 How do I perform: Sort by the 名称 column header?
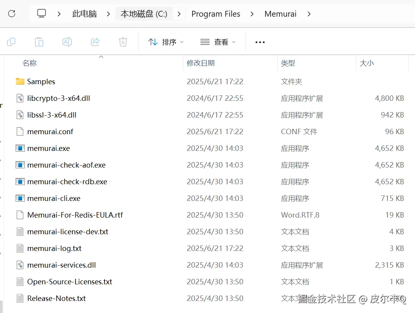(x=30, y=63)
